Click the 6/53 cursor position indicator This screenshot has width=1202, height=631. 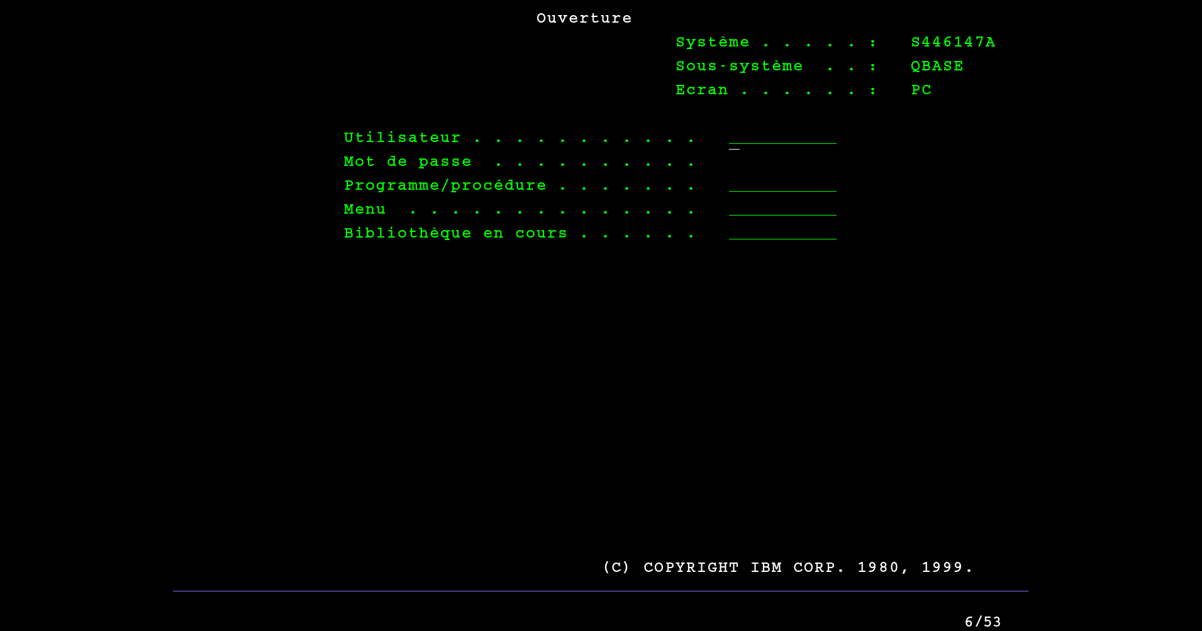[982, 622]
